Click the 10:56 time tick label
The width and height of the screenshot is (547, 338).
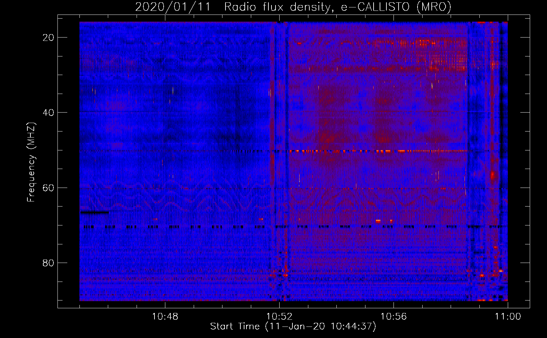pyautogui.click(x=394, y=317)
